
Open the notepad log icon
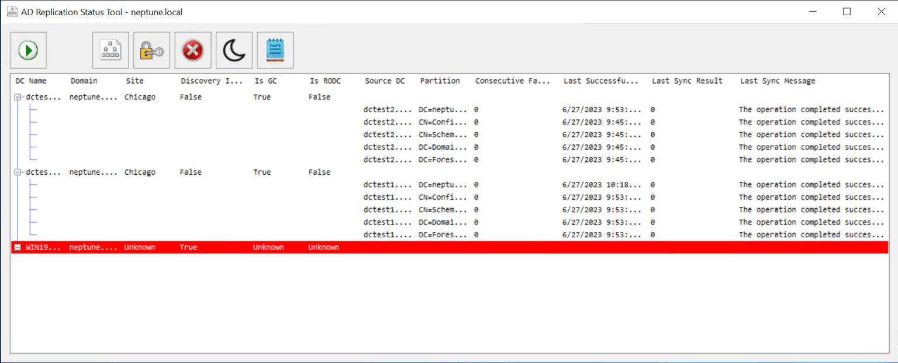(x=275, y=51)
